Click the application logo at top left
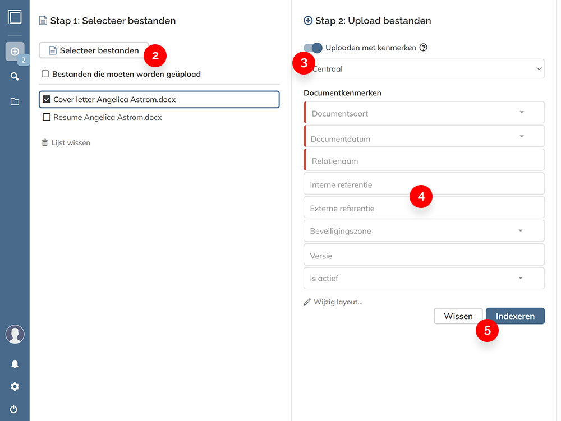This screenshot has width=561, height=421. [15, 16]
